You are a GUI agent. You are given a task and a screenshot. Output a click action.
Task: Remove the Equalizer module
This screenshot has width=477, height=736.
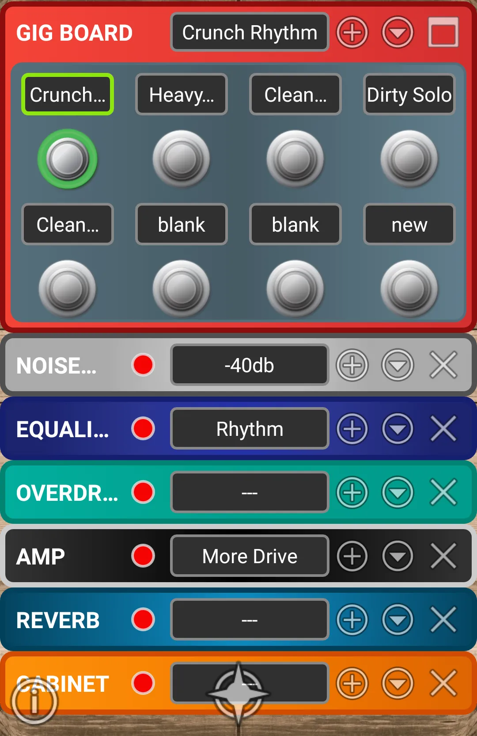443,429
